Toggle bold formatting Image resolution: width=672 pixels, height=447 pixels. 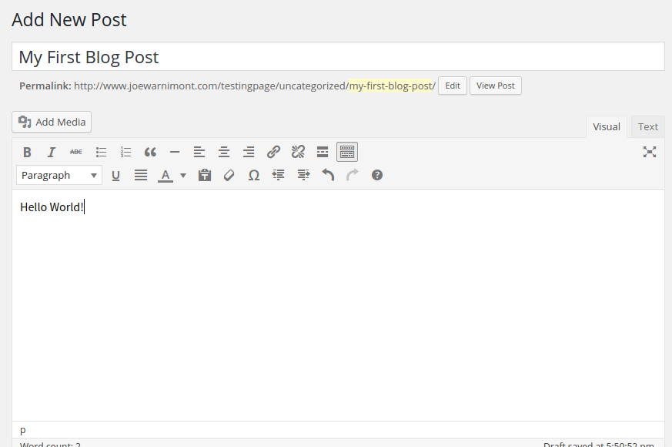(27, 152)
